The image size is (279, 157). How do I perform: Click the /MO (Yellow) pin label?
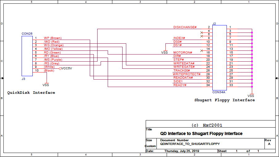[53, 49]
